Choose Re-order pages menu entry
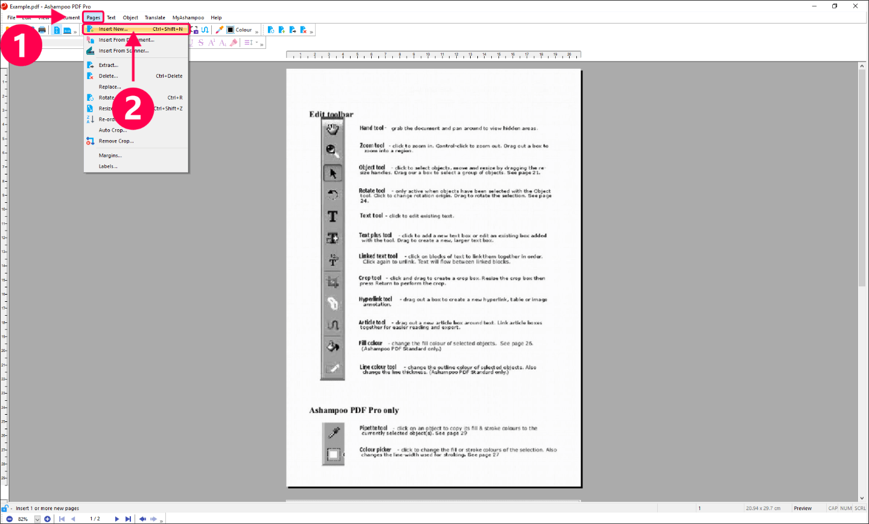869x524 pixels. pyautogui.click(x=136, y=120)
